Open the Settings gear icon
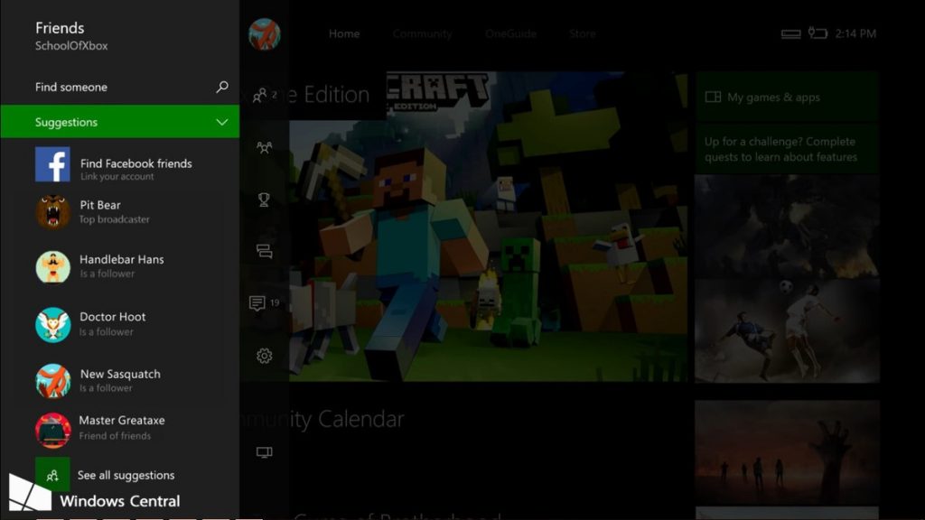 click(265, 356)
